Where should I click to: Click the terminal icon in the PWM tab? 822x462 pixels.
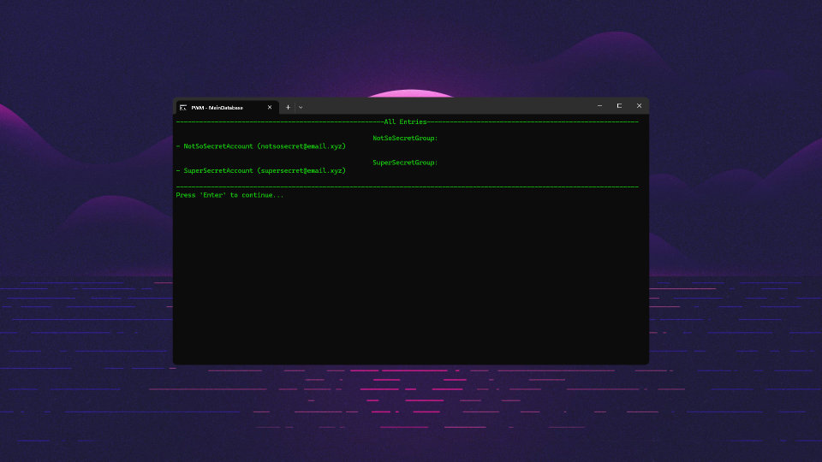point(183,107)
